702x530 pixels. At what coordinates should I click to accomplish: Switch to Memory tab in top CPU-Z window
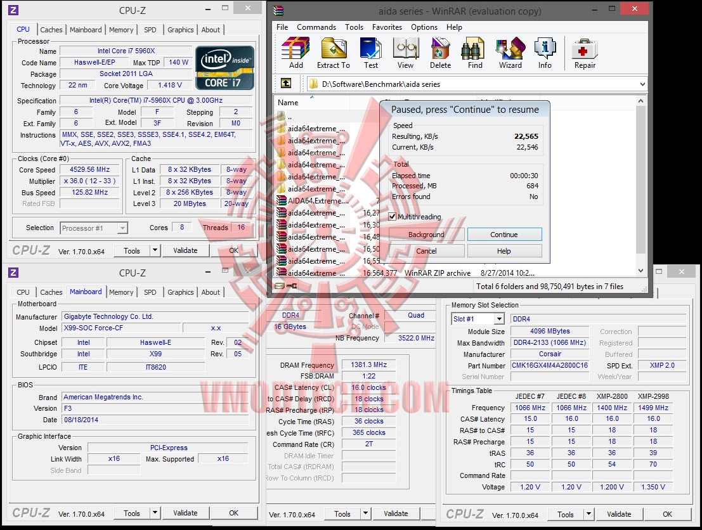(x=121, y=30)
